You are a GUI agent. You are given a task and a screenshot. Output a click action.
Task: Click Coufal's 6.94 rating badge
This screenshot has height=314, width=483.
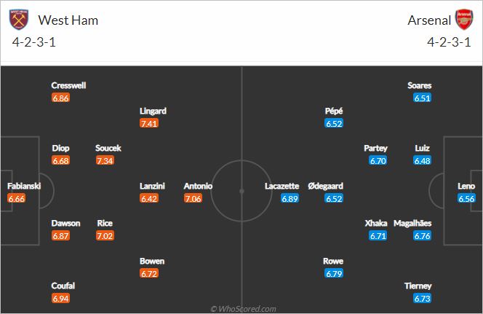point(60,298)
